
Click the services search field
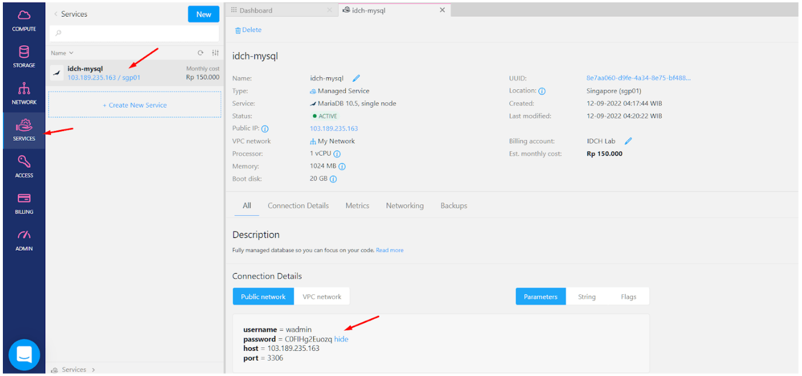[134, 34]
